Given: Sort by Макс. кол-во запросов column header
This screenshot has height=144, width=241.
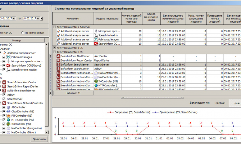Looking at the screenshot, I should (x=196, y=18).
